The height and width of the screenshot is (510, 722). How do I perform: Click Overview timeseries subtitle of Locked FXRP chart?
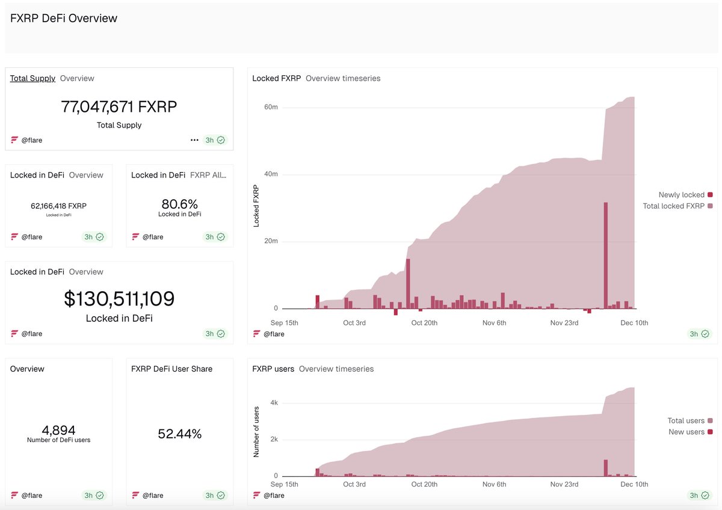343,78
